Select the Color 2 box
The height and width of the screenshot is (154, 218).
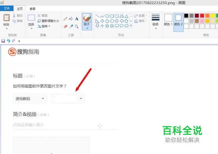coord(178,22)
